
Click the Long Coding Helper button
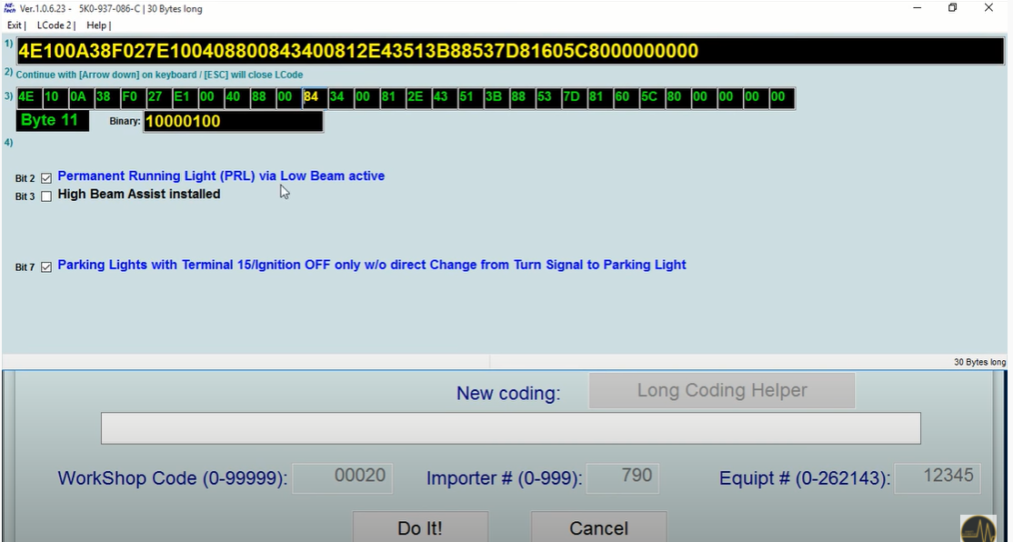[x=721, y=389]
